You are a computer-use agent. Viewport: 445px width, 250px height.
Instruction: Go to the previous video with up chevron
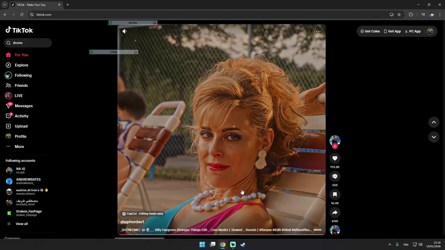pos(434,122)
